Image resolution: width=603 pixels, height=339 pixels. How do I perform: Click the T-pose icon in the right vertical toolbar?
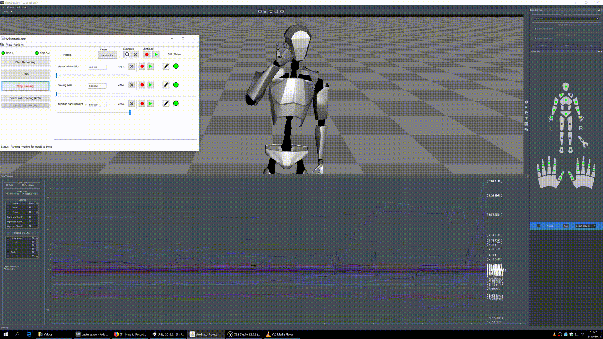526,118
